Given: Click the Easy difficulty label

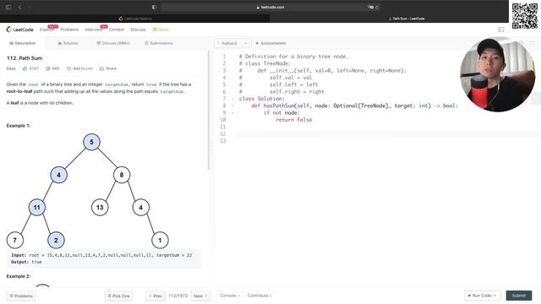Looking at the screenshot, I should 11,68.
